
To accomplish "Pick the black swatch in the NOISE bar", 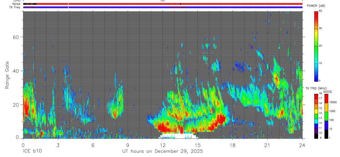I will point(326,134).
